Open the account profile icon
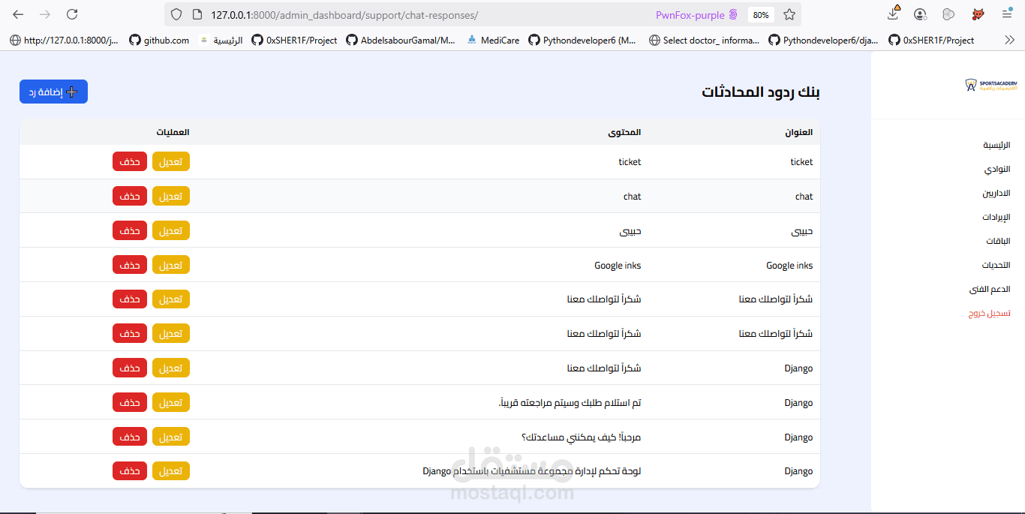Image resolution: width=1025 pixels, height=514 pixels. [920, 14]
